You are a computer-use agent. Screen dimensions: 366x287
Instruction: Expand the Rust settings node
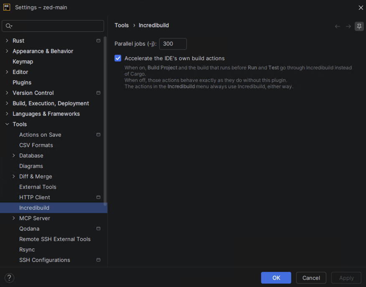click(x=7, y=41)
